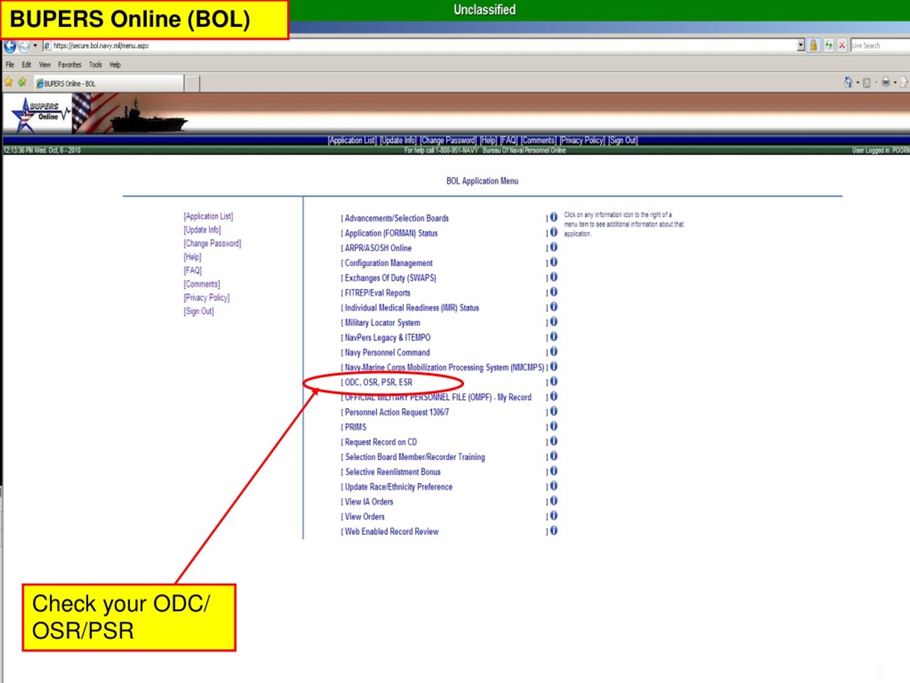910x683 pixels.
Task: Click info icon for PRIMS
Action: point(554,426)
